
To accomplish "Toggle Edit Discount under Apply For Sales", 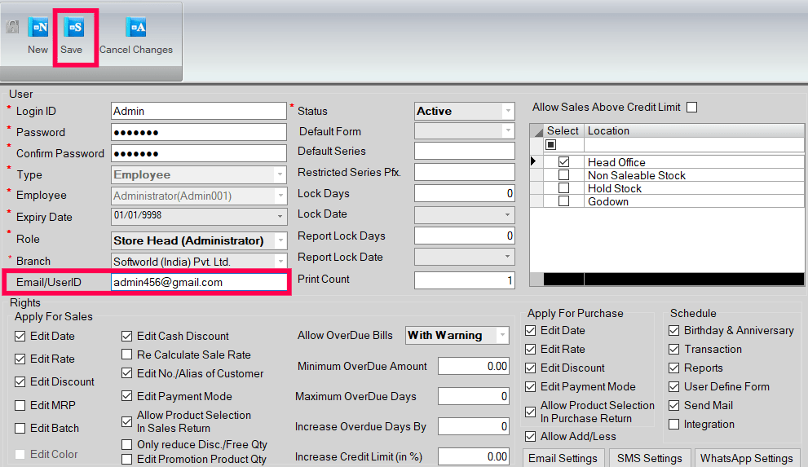I will click(20, 381).
